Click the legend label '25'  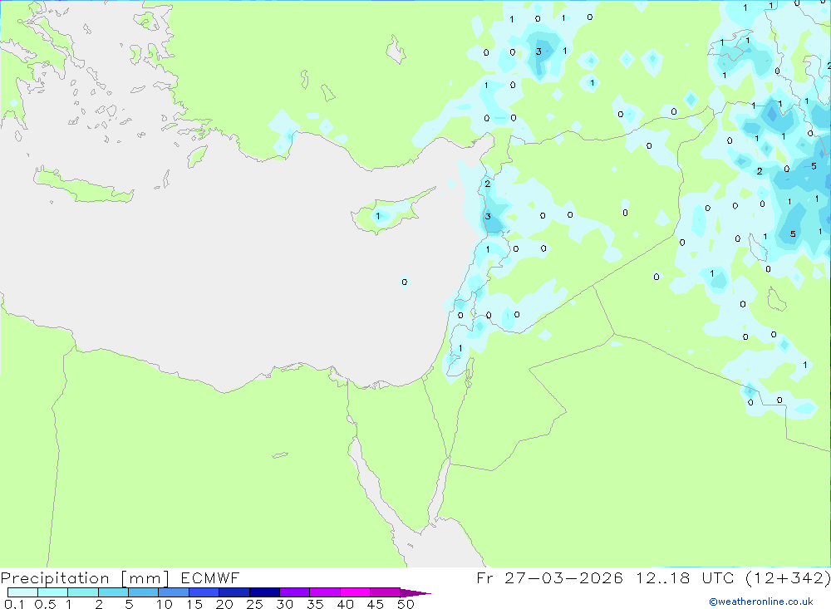tap(254, 604)
